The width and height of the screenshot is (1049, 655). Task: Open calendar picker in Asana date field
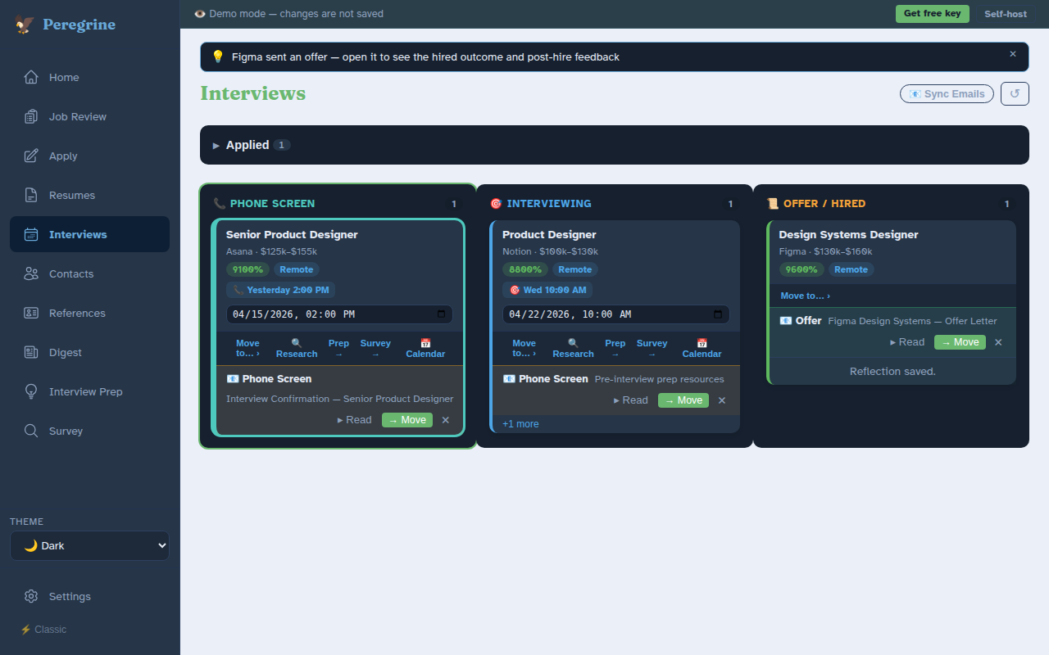pos(441,314)
